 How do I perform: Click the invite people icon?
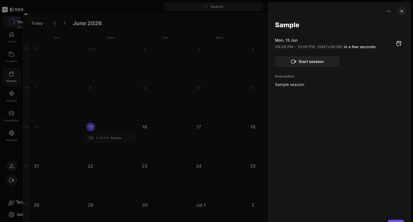11,166
